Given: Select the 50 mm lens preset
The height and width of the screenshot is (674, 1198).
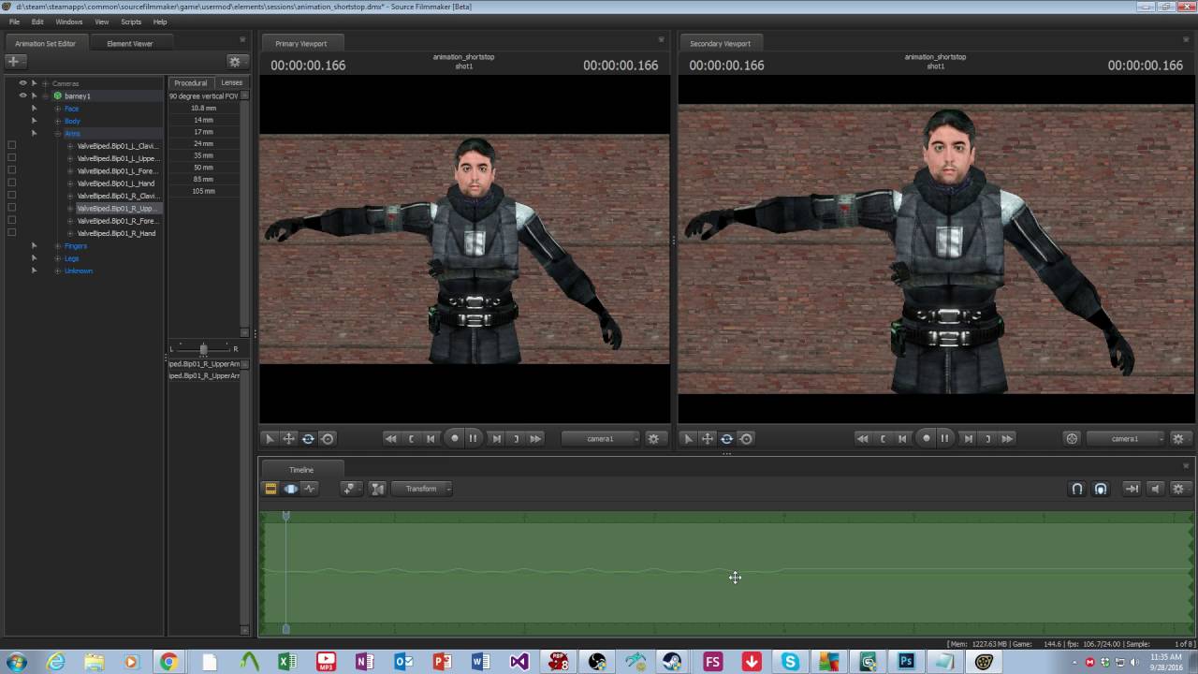Looking at the screenshot, I should pos(203,167).
